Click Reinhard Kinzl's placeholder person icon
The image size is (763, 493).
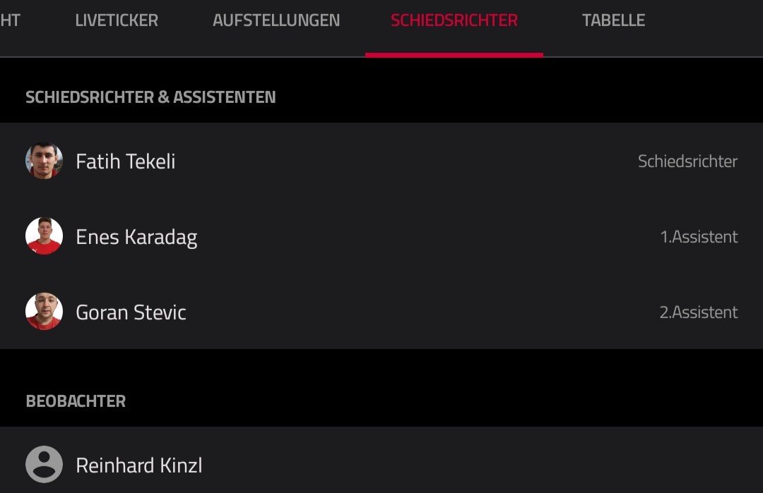pyautogui.click(x=44, y=464)
